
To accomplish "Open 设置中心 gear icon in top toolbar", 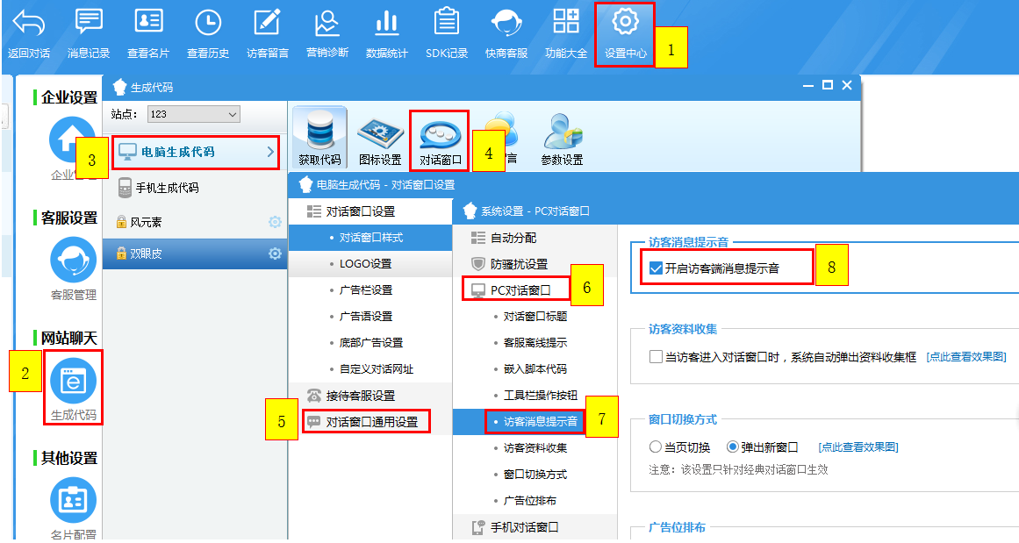I will coord(625,22).
